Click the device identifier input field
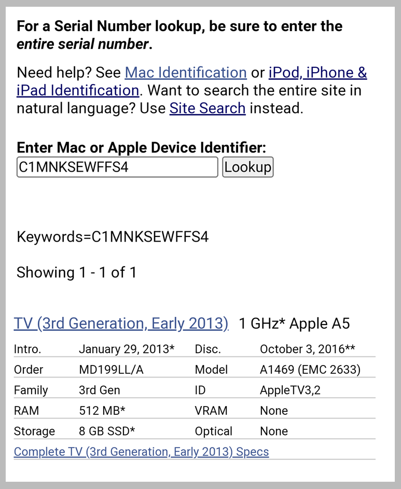Screen dimensions: 401x489 point(117,167)
